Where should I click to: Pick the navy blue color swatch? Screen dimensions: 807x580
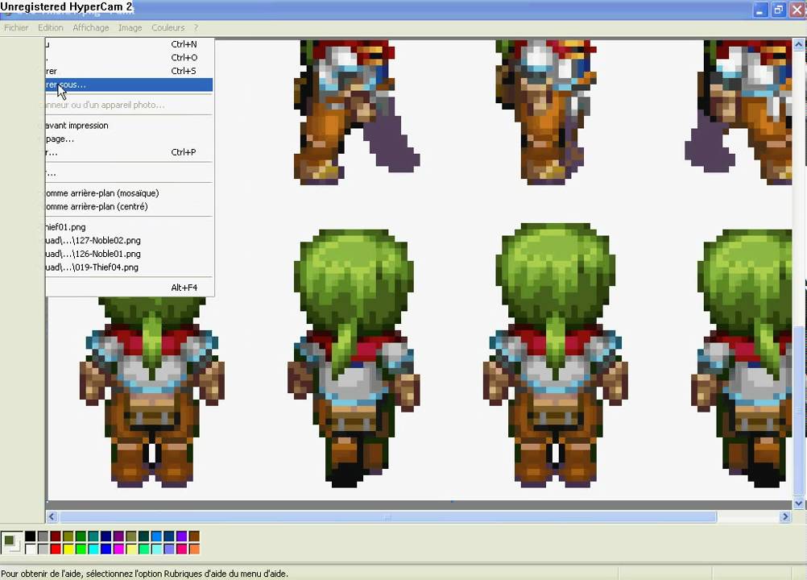[x=106, y=536]
